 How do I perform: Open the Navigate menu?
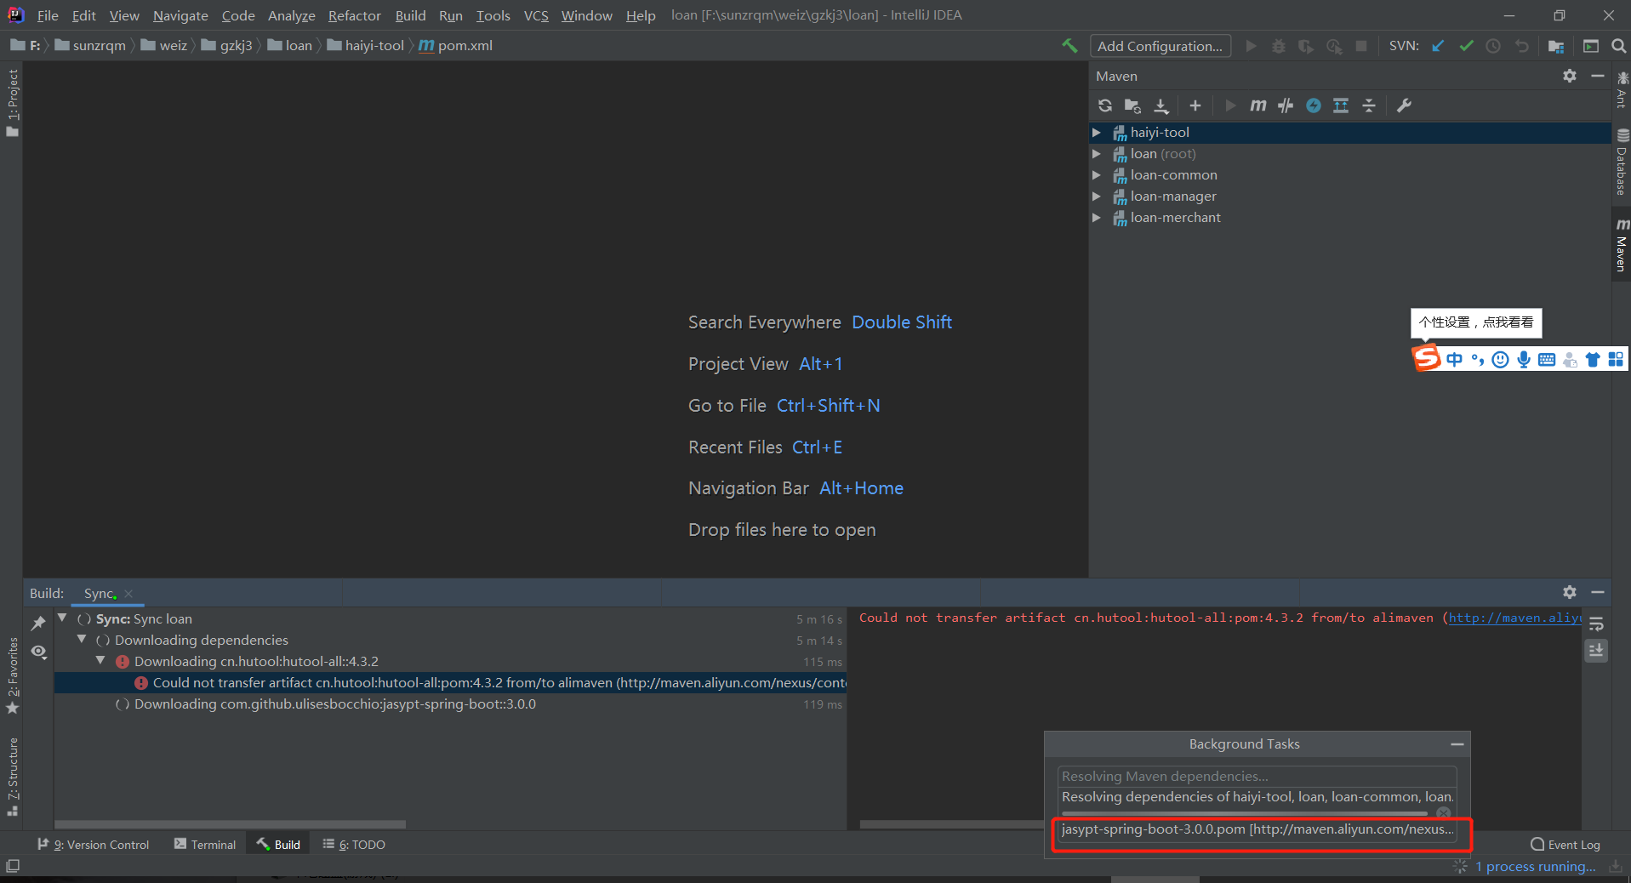click(x=180, y=15)
